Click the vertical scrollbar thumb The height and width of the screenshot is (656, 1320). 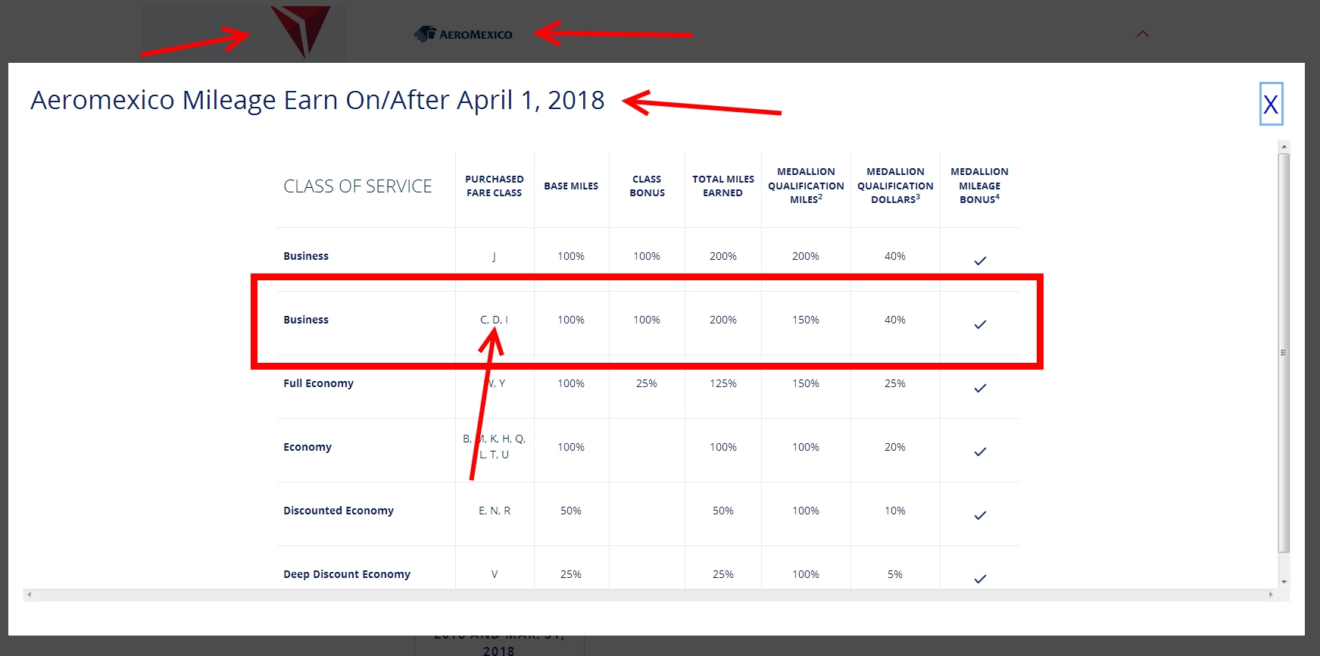[x=1283, y=352]
